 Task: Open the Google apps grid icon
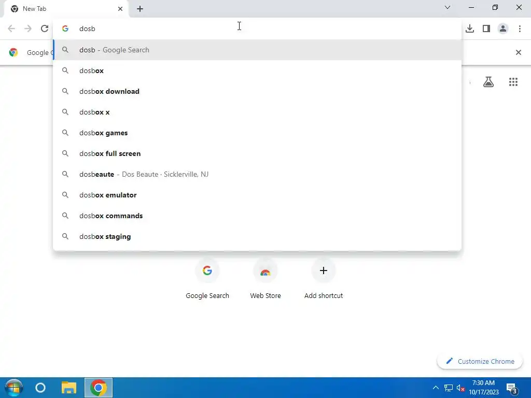[513, 82]
